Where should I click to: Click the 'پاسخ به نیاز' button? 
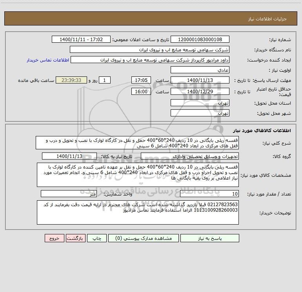209,238
